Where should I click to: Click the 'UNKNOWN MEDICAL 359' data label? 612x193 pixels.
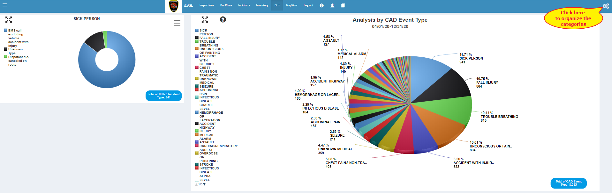pos(335,149)
